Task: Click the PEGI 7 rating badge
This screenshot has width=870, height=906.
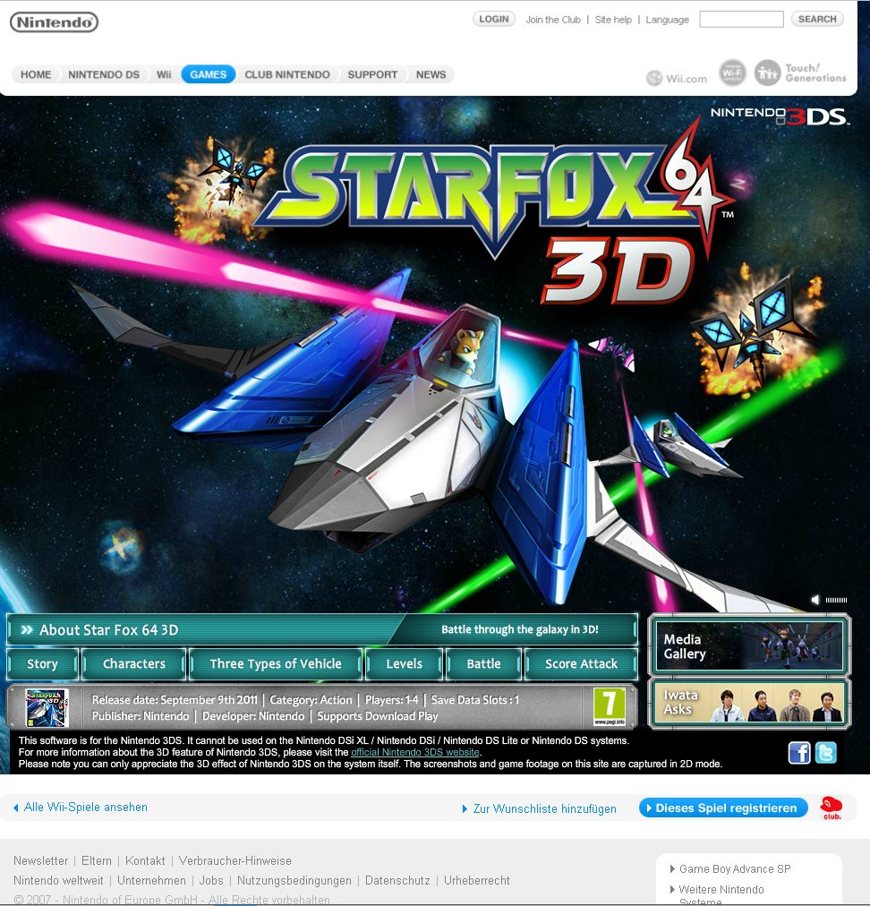Action: click(610, 706)
